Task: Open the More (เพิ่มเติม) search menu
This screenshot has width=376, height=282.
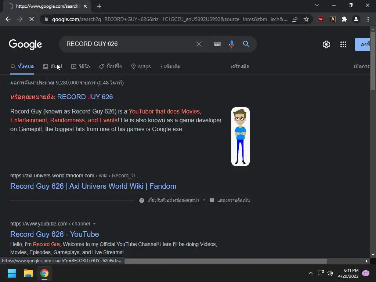Action: click(x=170, y=66)
